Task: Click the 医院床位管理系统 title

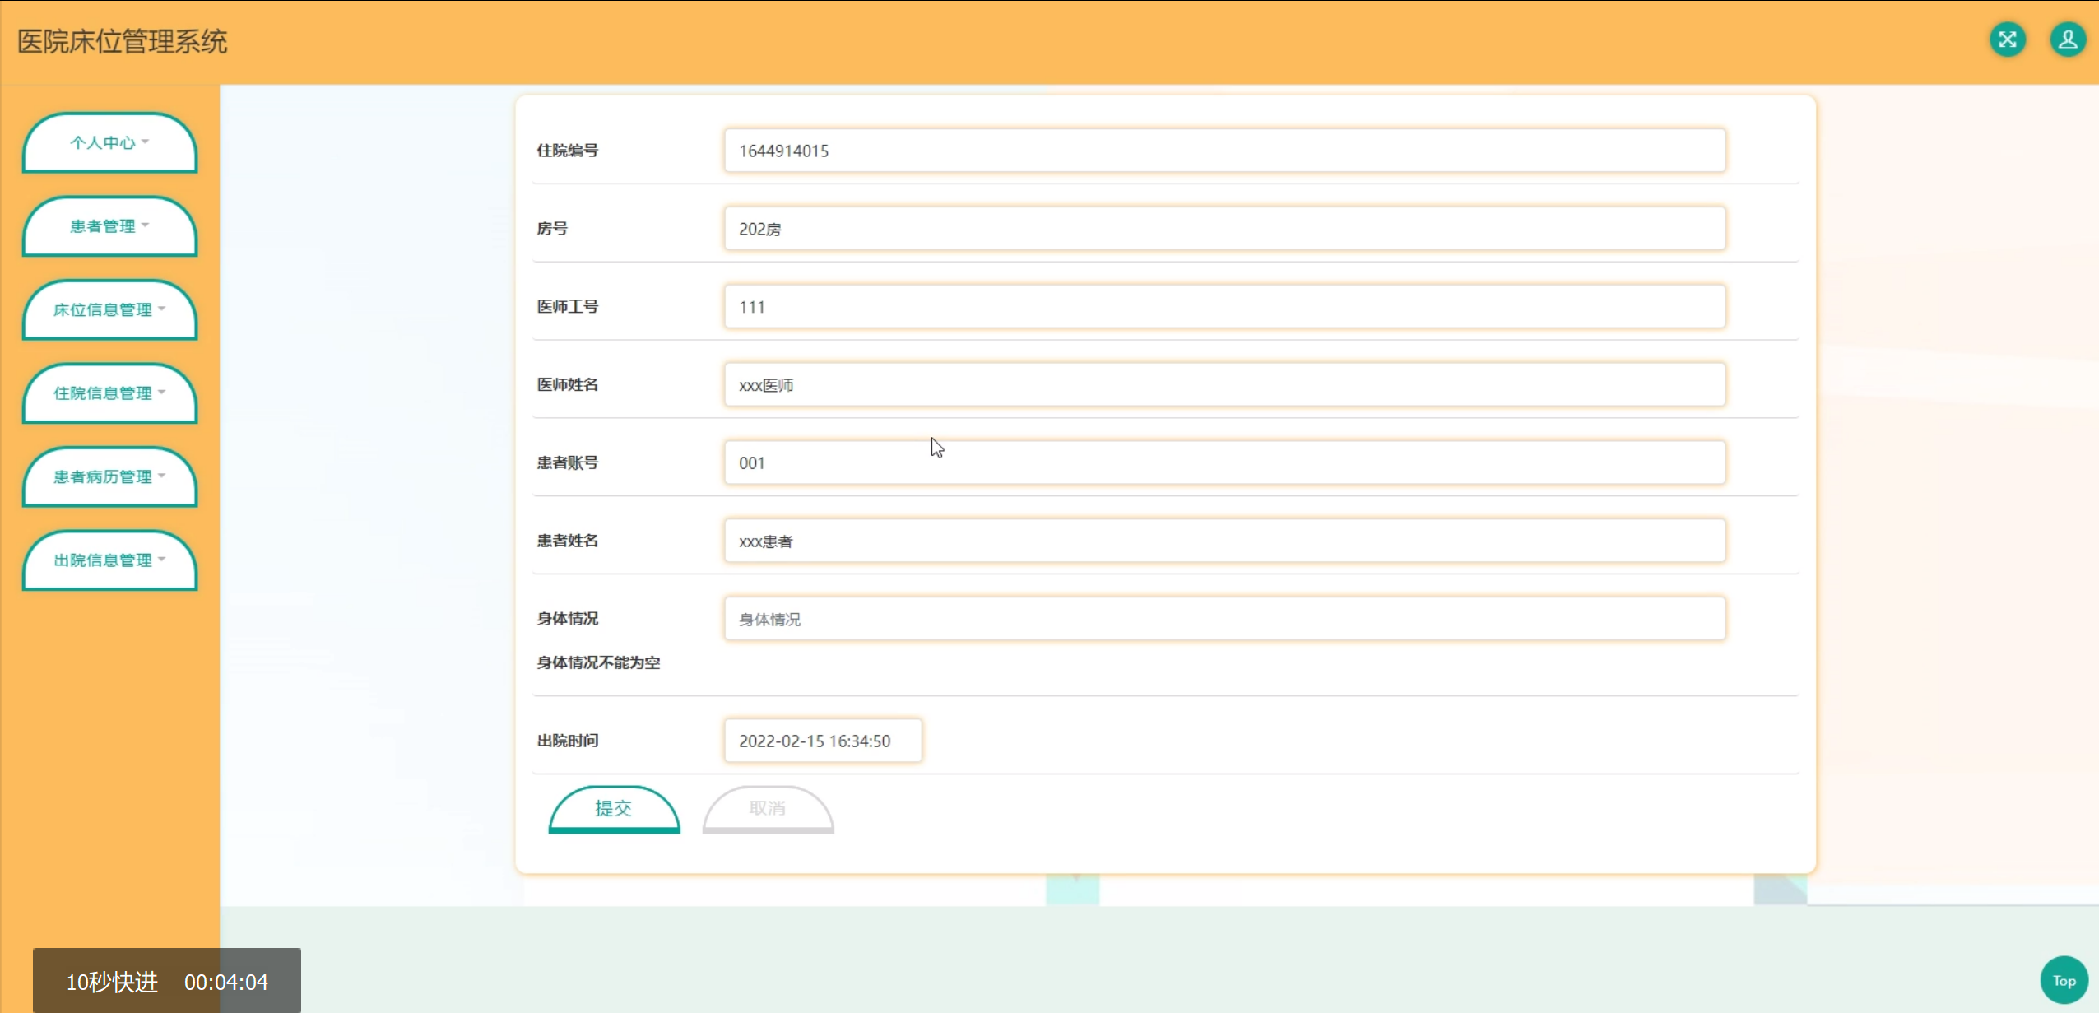Action: (x=123, y=41)
